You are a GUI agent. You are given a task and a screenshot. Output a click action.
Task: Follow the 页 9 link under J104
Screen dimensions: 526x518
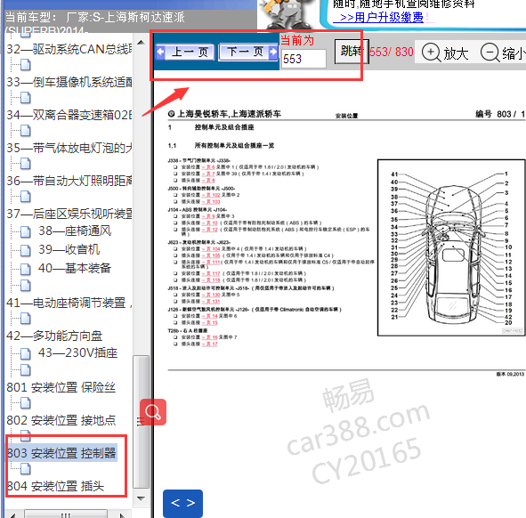tap(208, 216)
